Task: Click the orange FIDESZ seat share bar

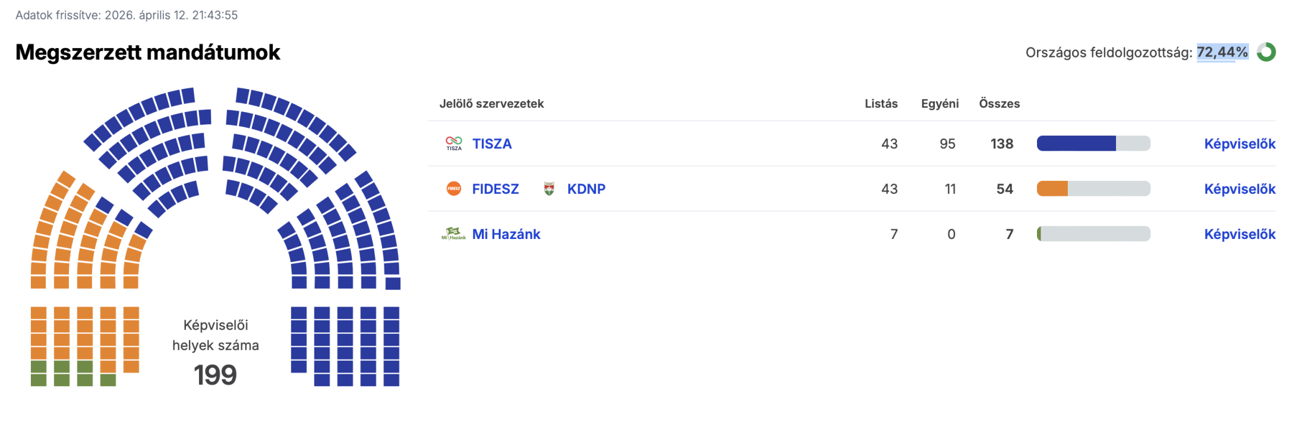Action: 1052,189
